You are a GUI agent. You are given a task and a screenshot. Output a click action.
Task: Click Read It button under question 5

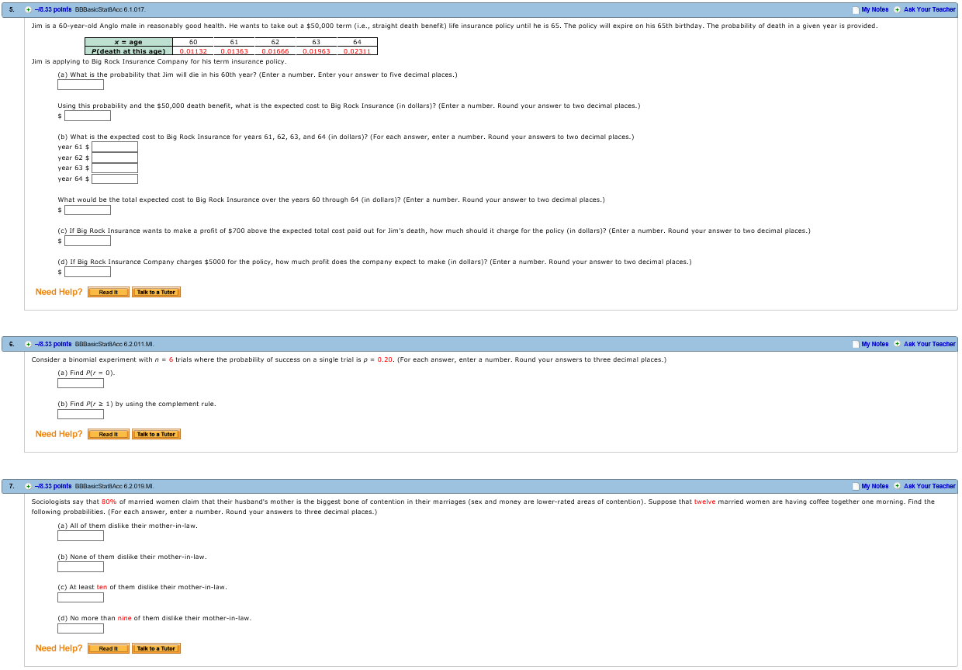click(x=109, y=292)
